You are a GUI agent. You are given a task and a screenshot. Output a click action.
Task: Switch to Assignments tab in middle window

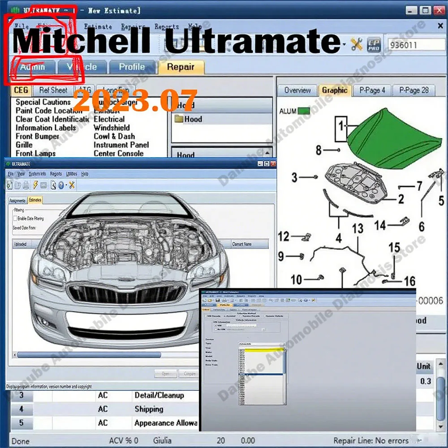point(17,201)
